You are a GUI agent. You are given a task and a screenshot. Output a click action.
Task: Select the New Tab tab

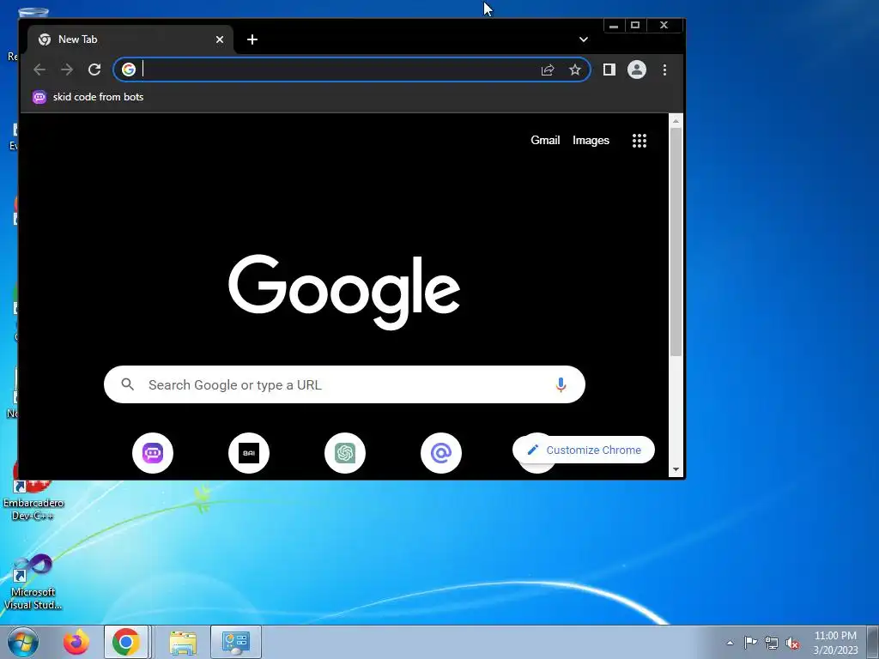click(x=130, y=39)
